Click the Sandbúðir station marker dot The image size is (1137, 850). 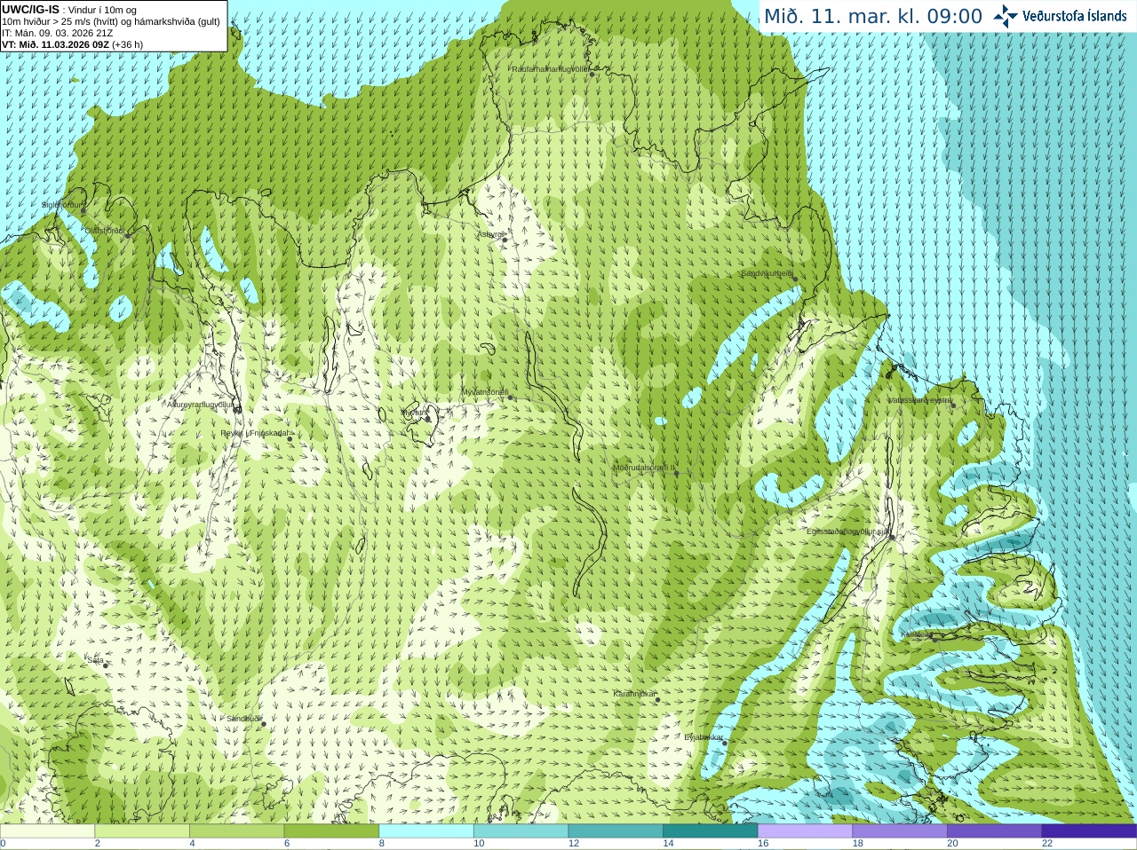pos(263,724)
